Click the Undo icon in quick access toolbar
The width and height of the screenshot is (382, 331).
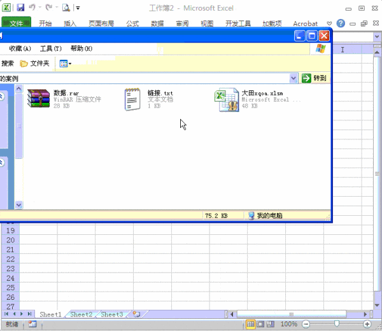[32, 8]
